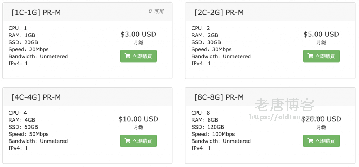Click the cart icon for the $10.00 plan
359x167 pixels.
pyautogui.click(x=127, y=140)
